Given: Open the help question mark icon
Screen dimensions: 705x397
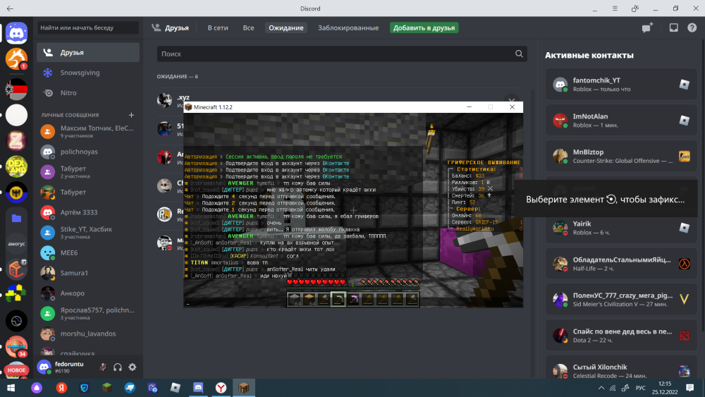Looking at the screenshot, I should (x=692, y=28).
